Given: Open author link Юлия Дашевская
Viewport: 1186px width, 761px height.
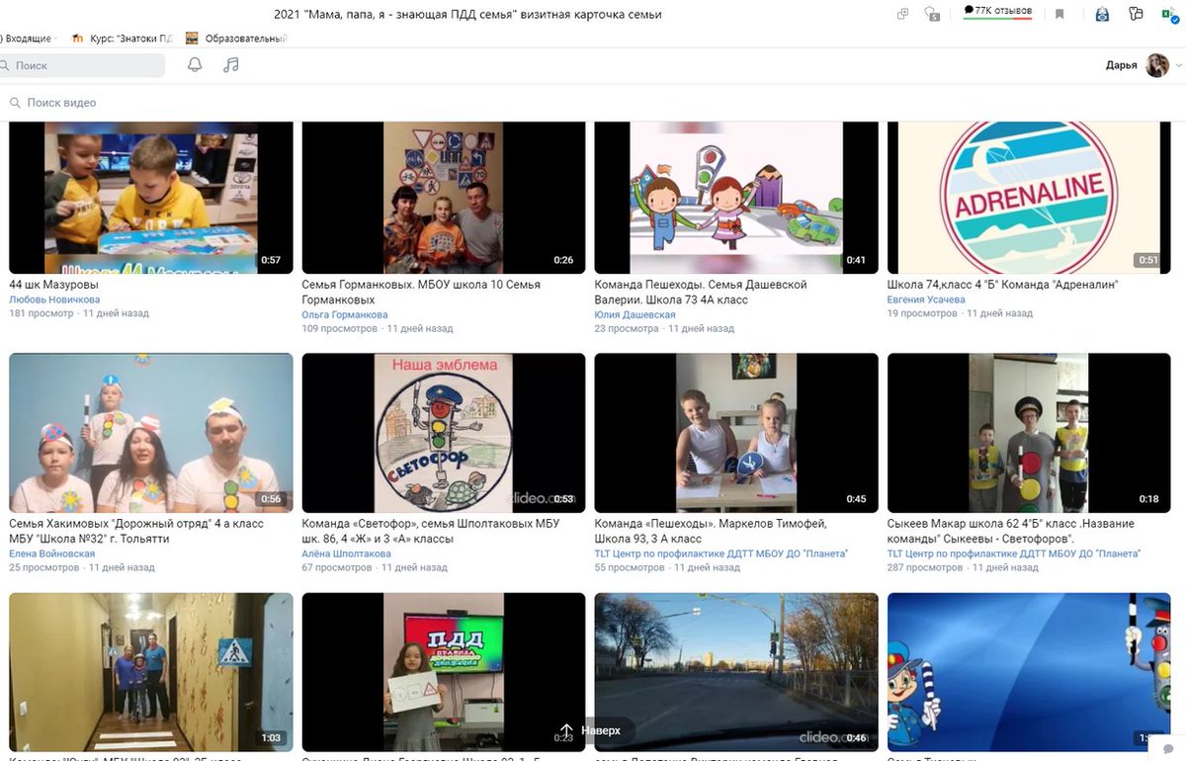Looking at the screenshot, I should tap(635, 314).
